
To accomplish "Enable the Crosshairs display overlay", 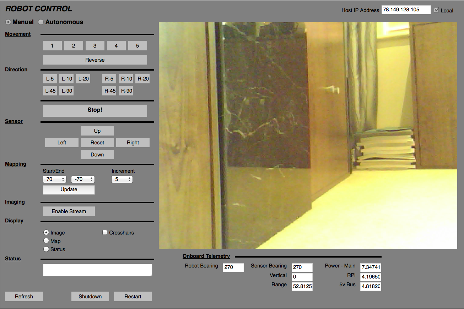I will point(105,232).
